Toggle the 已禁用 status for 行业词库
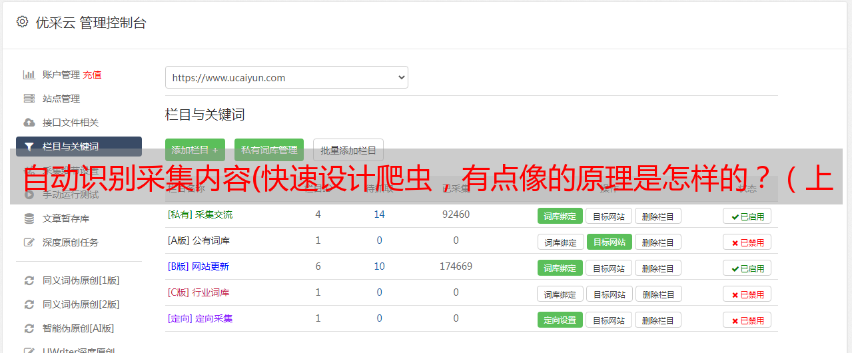The height and width of the screenshot is (353, 852). pyautogui.click(x=747, y=294)
